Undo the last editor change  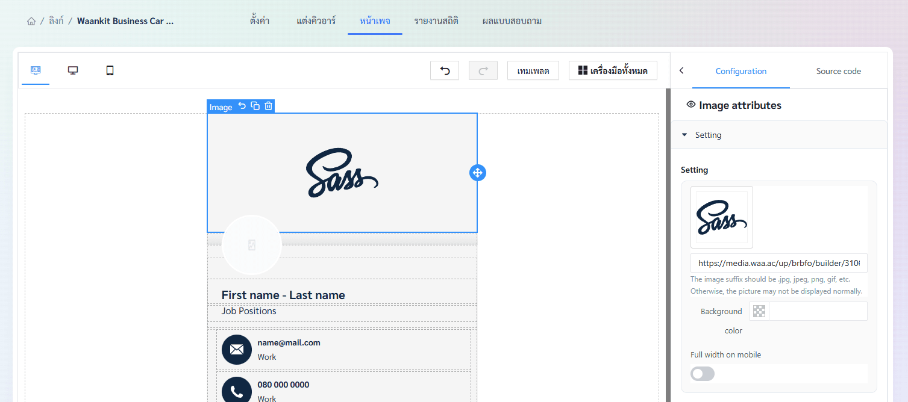click(x=445, y=70)
